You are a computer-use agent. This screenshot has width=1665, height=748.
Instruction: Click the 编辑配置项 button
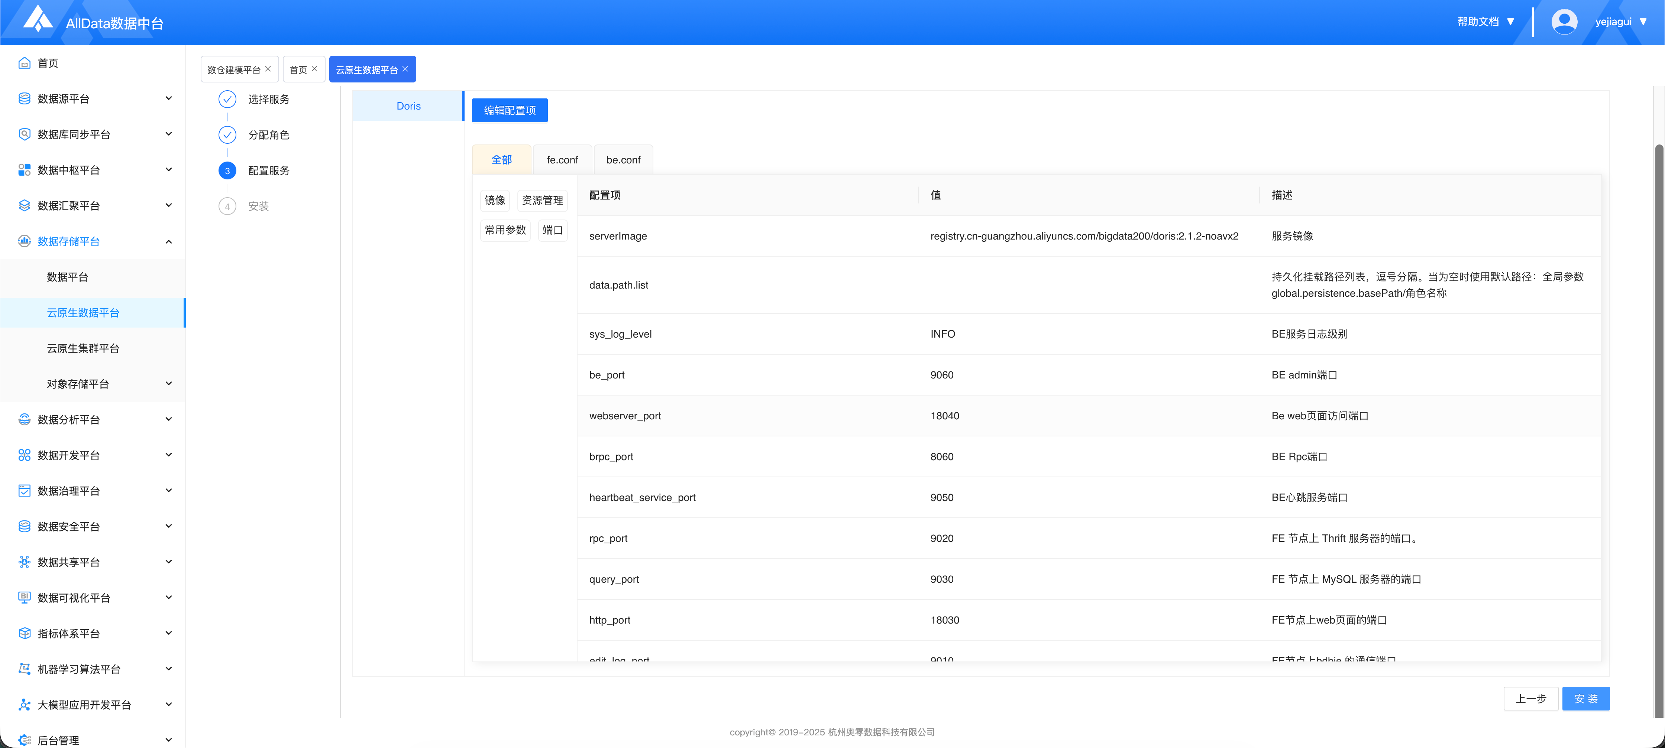(509, 110)
